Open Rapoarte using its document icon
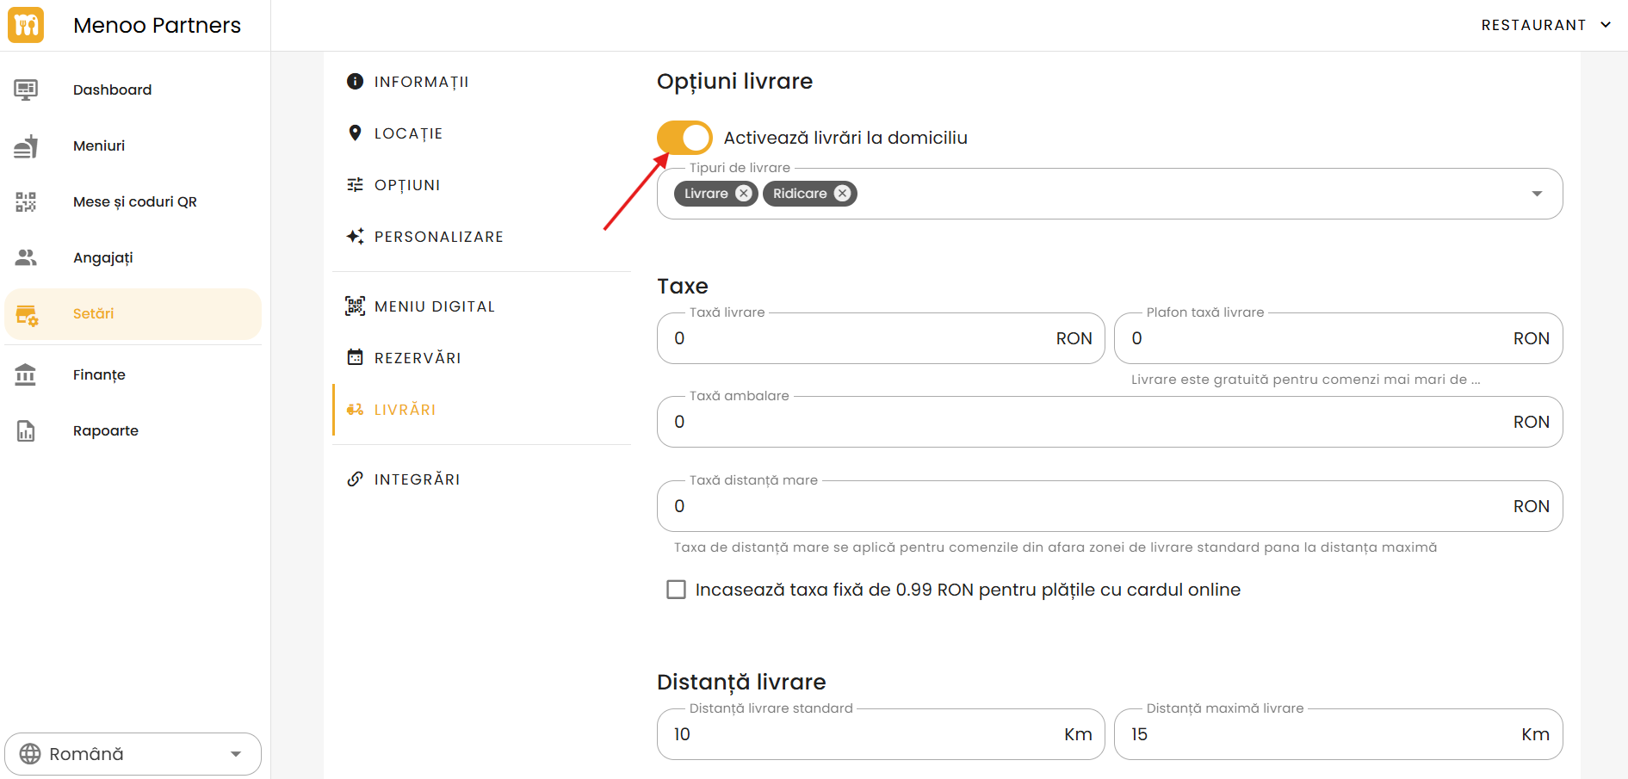 click(x=26, y=430)
